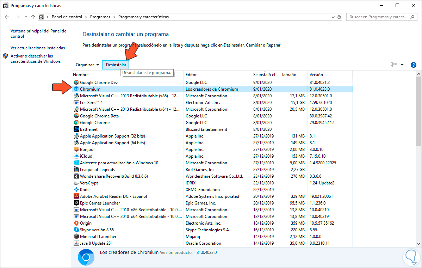The image size is (422, 268).
Task: Open Activar o desactivar las características de Windows
Action: tap(36, 59)
